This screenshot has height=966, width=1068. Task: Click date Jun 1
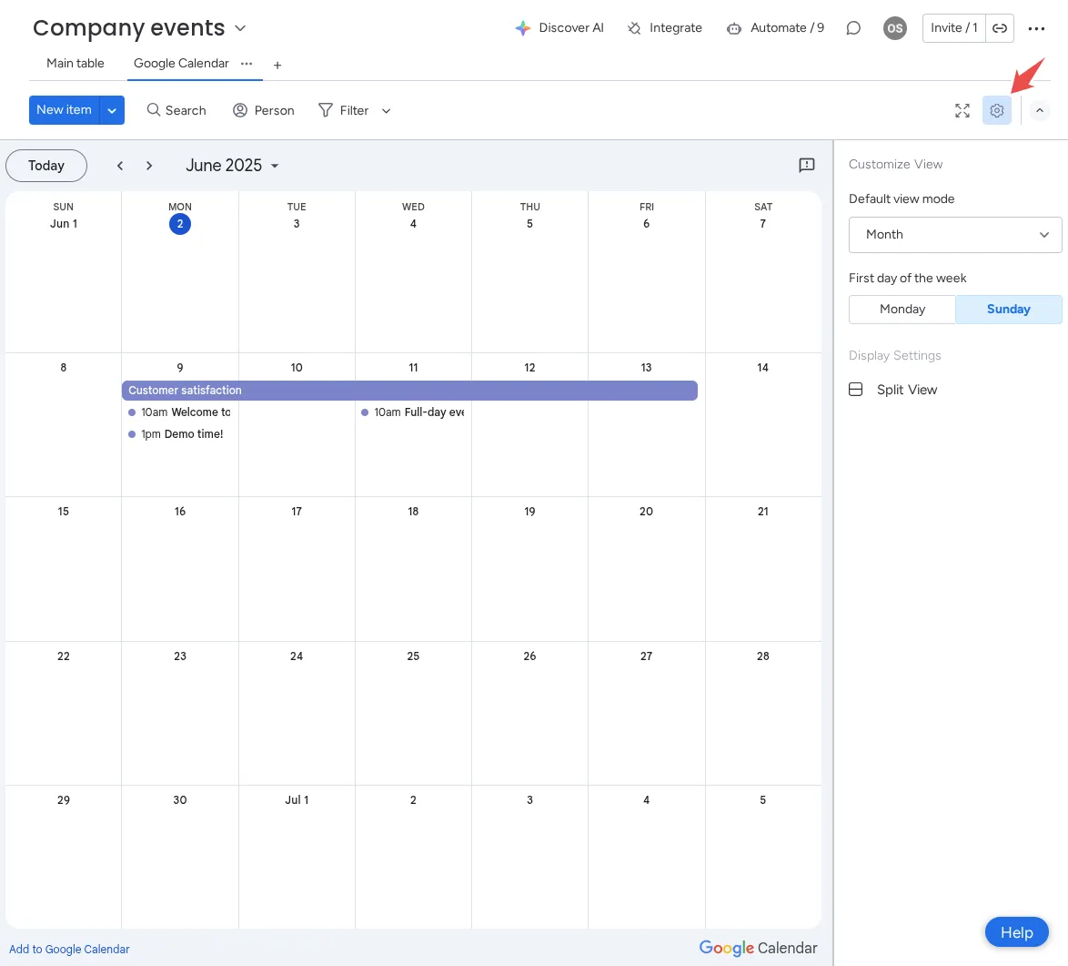point(64,224)
